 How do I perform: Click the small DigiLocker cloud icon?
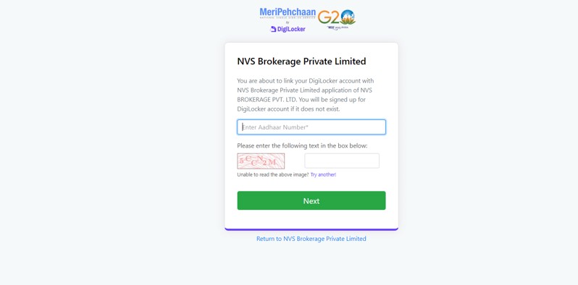point(273,29)
